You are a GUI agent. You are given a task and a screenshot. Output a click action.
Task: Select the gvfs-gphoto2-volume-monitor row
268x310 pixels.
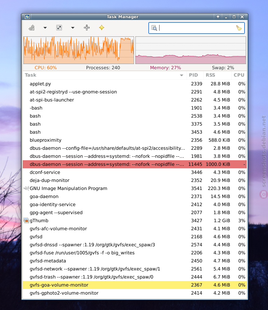[x=135, y=293]
